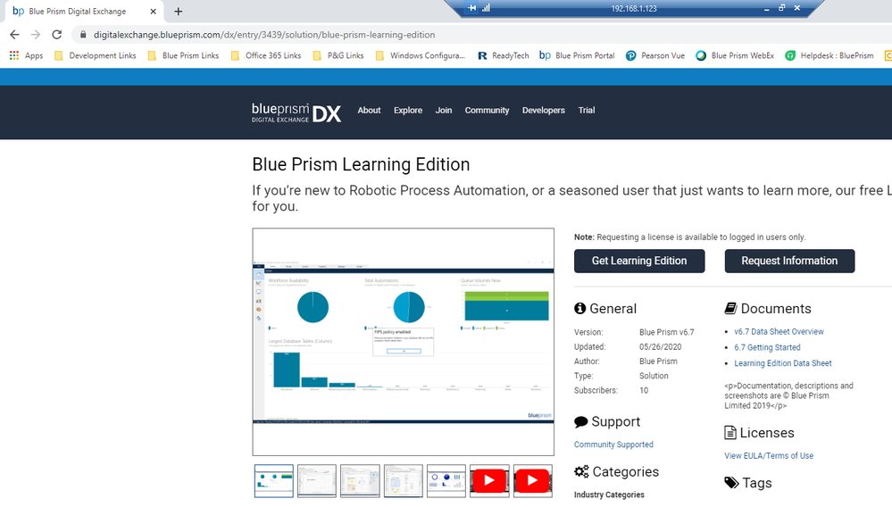Image resolution: width=892 pixels, height=507 pixels.
Task: Go back with the browser back arrow
Action: click(14, 35)
